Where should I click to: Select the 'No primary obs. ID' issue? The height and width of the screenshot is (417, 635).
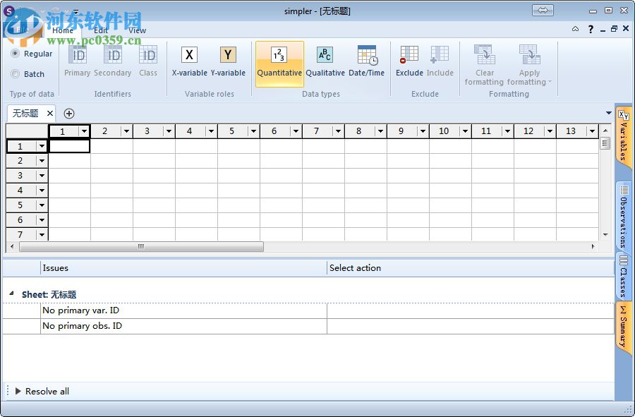(x=184, y=326)
